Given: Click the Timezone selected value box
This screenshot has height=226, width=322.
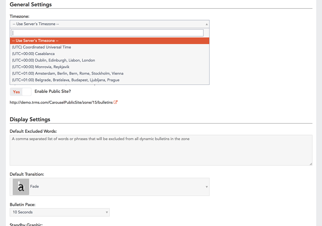Looking at the screenshot, I should pyautogui.click(x=107, y=24).
